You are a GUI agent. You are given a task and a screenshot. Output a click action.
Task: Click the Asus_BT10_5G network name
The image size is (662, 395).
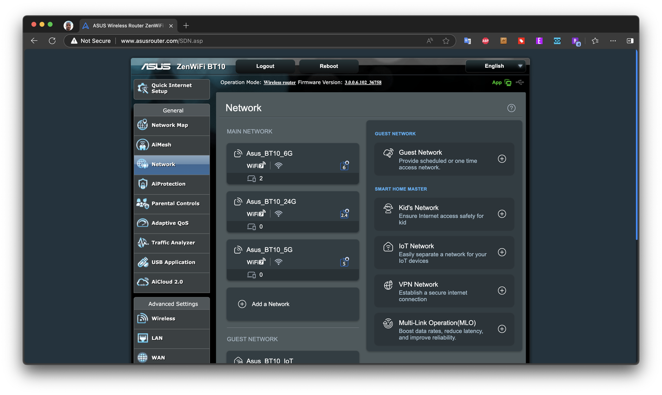click(269, 250)
